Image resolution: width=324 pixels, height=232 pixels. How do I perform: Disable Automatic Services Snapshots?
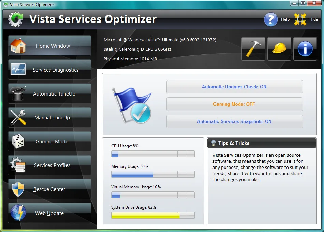[x=234, y=121]
